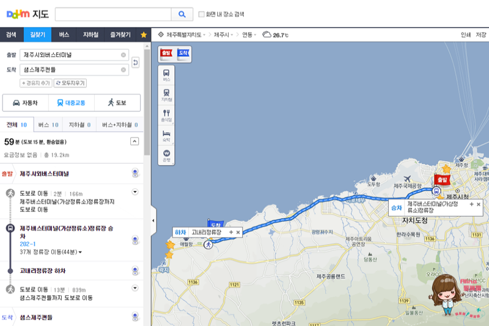Open 제주특별자치도 region dropdown
489x326 pixels.
click(x=186, y=35)
